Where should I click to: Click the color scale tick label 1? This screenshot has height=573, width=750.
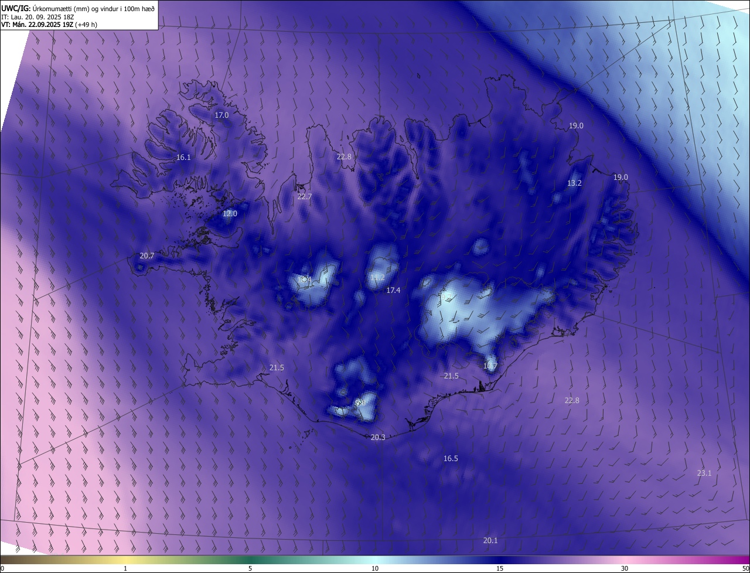[x=125, y=568]
